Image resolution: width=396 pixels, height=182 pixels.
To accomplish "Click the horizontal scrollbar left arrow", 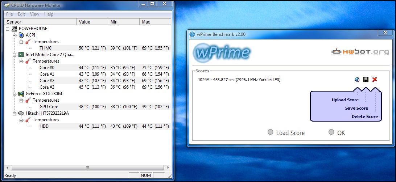I will pyautogui.click(x=7, y=168).
